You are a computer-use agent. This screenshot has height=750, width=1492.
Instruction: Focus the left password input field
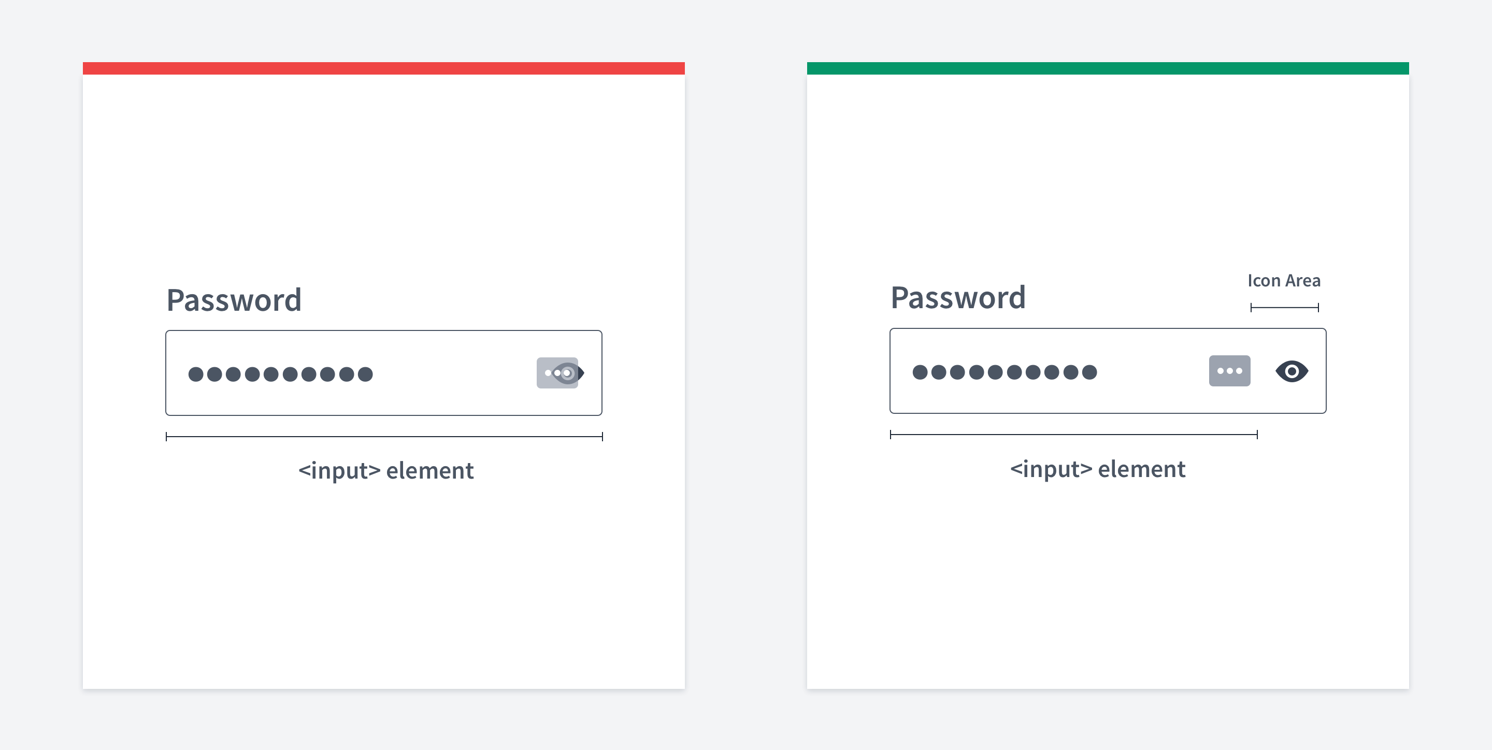coord(383,373)
